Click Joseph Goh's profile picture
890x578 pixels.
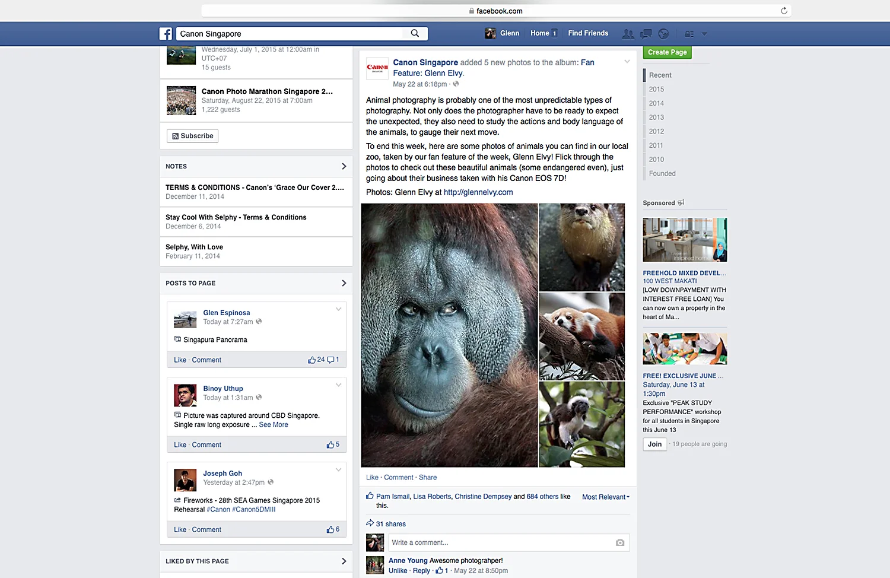tap(185, 480)
